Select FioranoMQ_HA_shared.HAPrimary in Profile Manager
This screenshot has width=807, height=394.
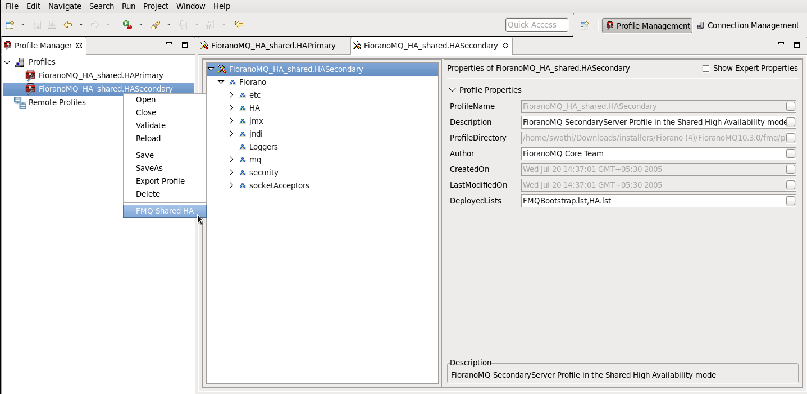[101, 75]
